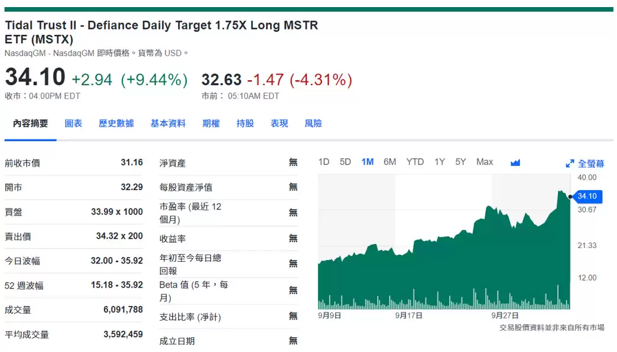The image size is (617, 352).
Task: Click the area chart type icon
Action: click(x=515, y=162)
